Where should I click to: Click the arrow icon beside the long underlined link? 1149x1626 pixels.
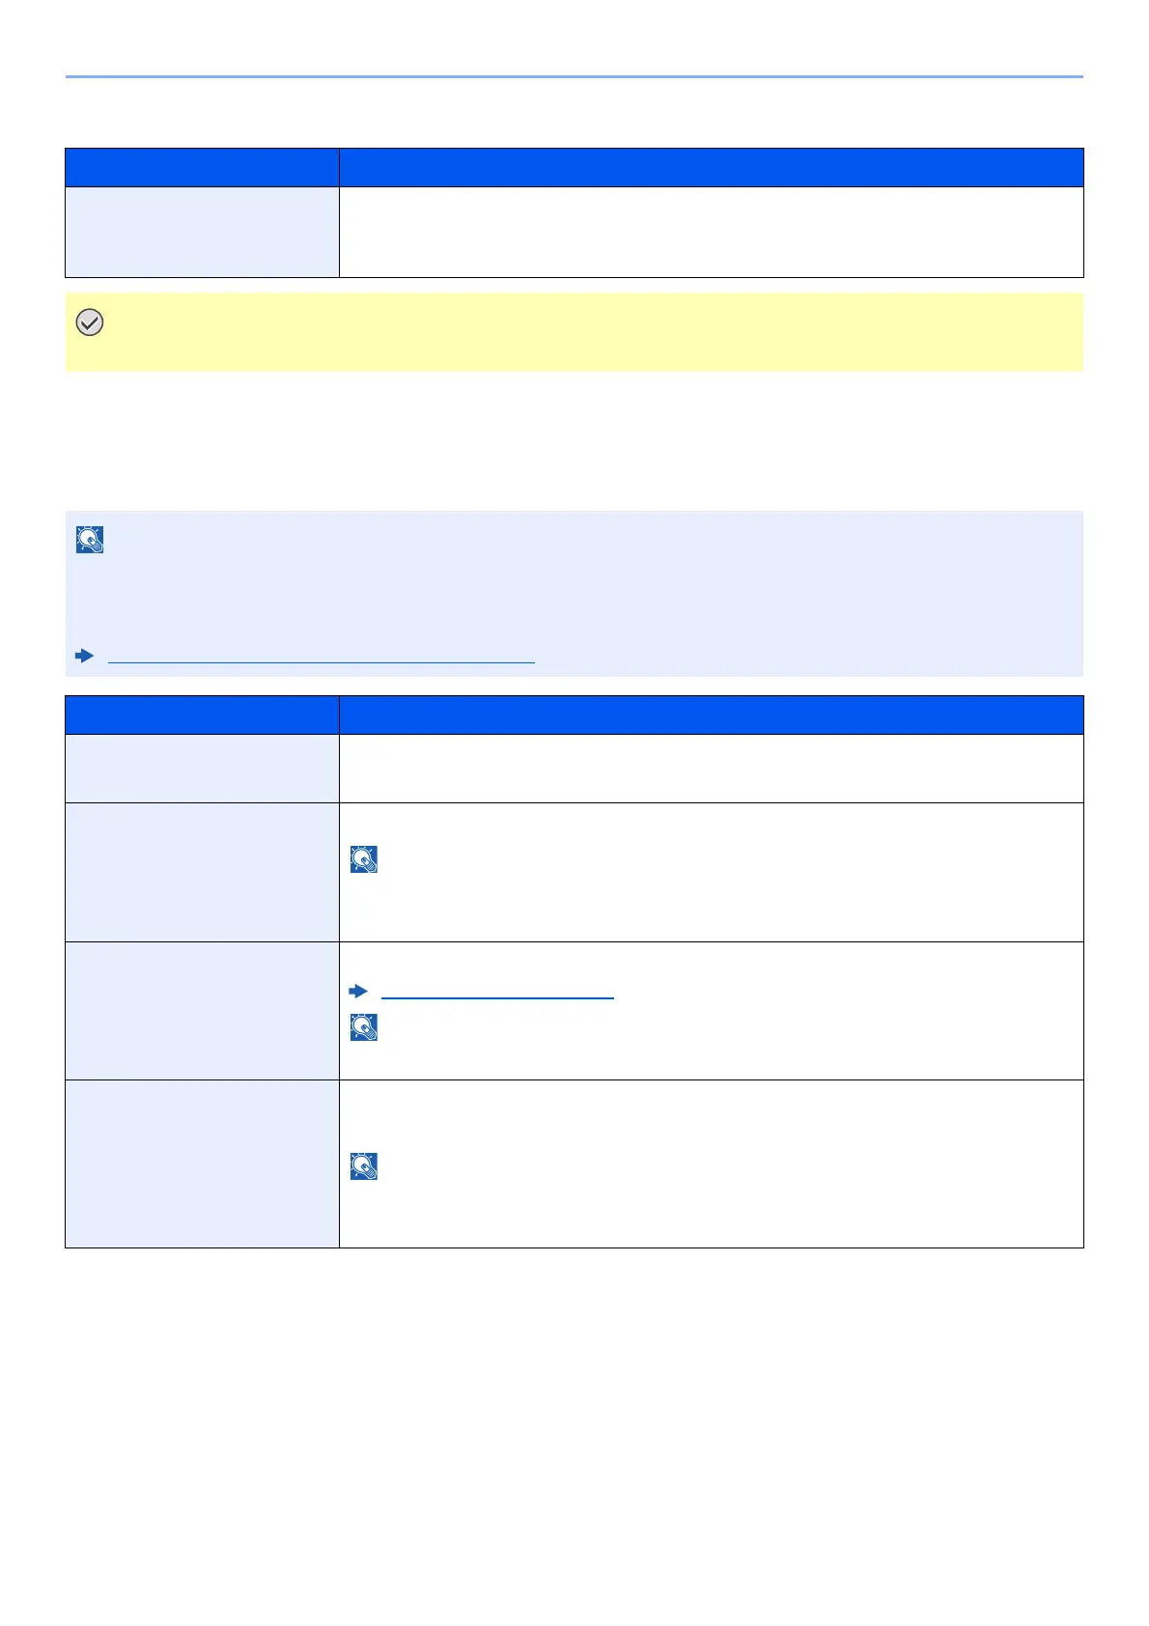85,656
